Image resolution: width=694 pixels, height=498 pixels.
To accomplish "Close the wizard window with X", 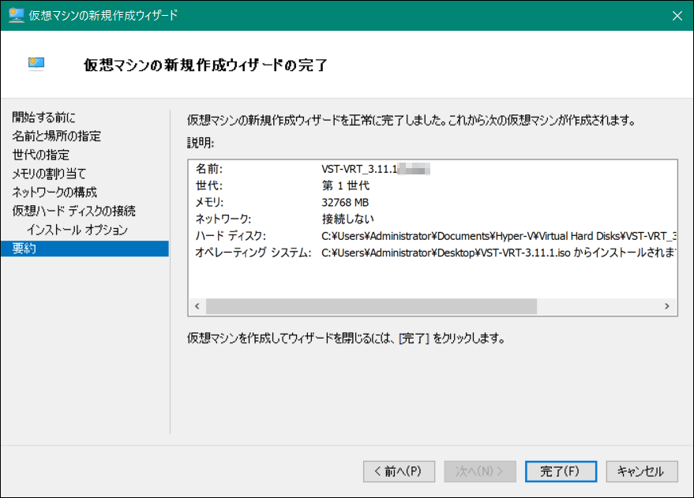I will click(x=677, y=16).
